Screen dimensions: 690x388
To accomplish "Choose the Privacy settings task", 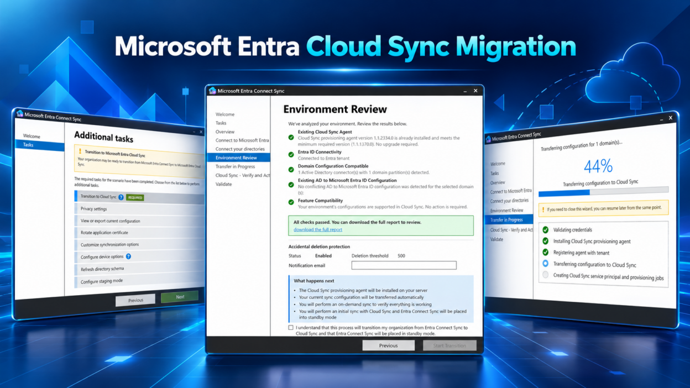I will [x=139, y=209].
